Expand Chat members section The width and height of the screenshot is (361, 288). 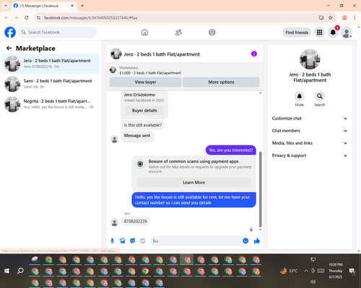pos(310,131)
